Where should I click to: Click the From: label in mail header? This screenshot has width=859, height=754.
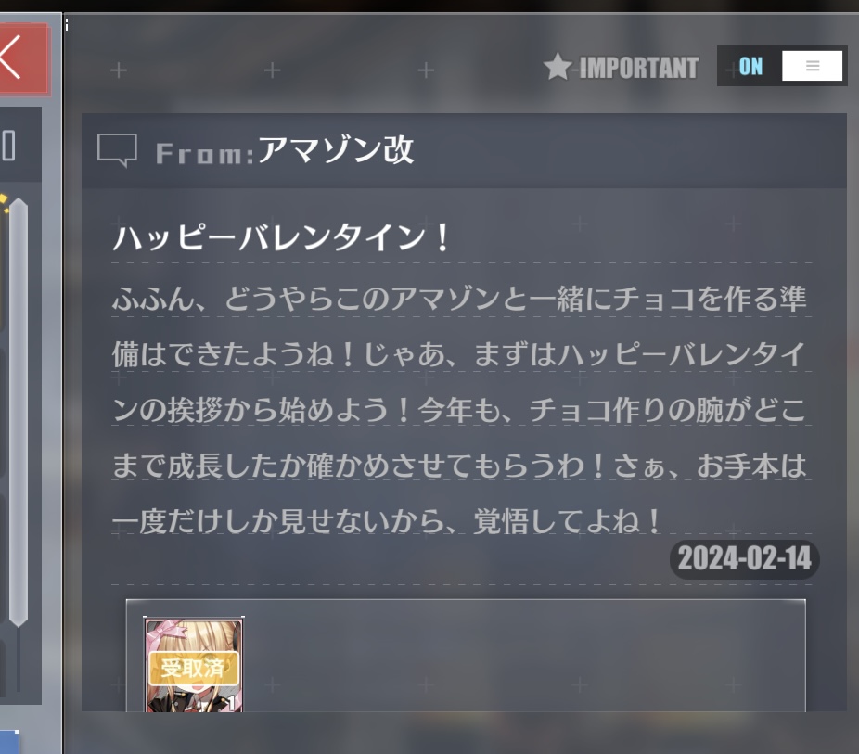pos(205,154)
